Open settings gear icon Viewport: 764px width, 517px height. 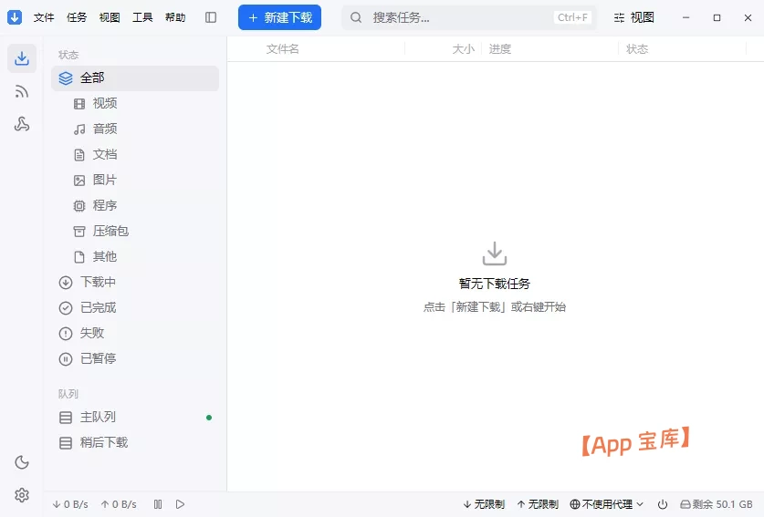(x=22, y=495)
